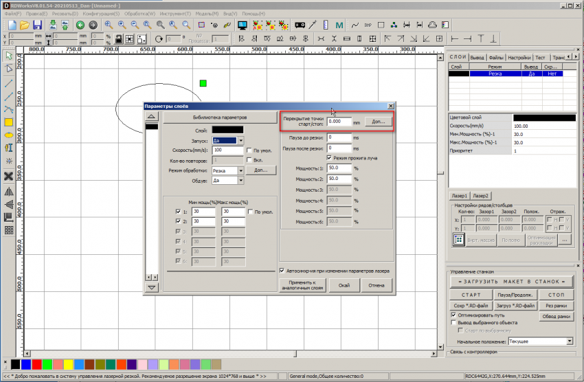Open the 'Начальное положение' dropdown
Image resolution: width=584 pixels, height=382 pixels.
(x=570, y=341)
